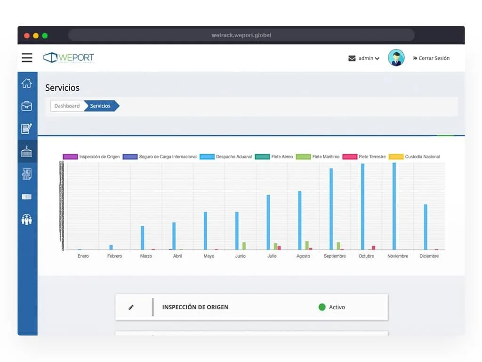Click the Dashboard breadcrumb
Viewport: 482px width, 362px height.
point(67,106)
